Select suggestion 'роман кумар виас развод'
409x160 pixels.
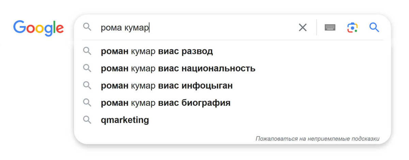(x=232, y=51)
